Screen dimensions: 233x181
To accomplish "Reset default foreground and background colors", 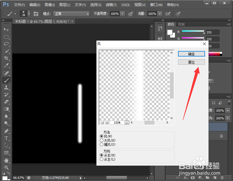I will tap(3, 173).
